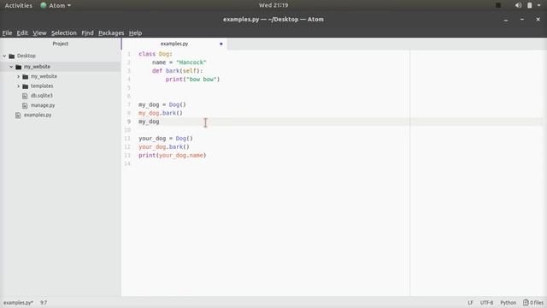Click line number 1 in gutter
Viewport: 547px width, 308px height.
click(x=129, y=54)
